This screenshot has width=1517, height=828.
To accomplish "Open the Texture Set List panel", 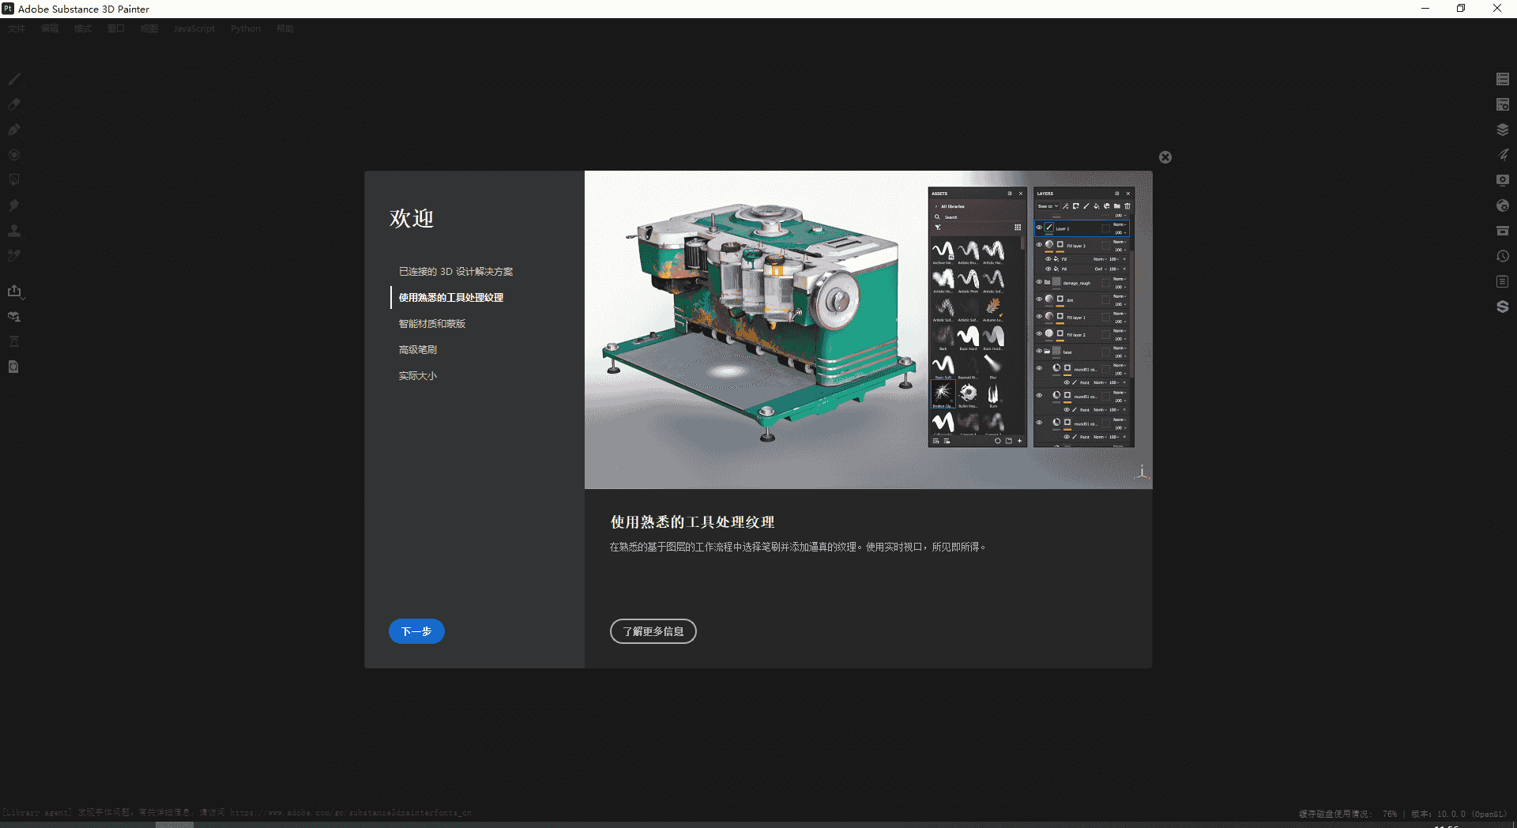I will pyautogui.click(x=1502, y=79).
